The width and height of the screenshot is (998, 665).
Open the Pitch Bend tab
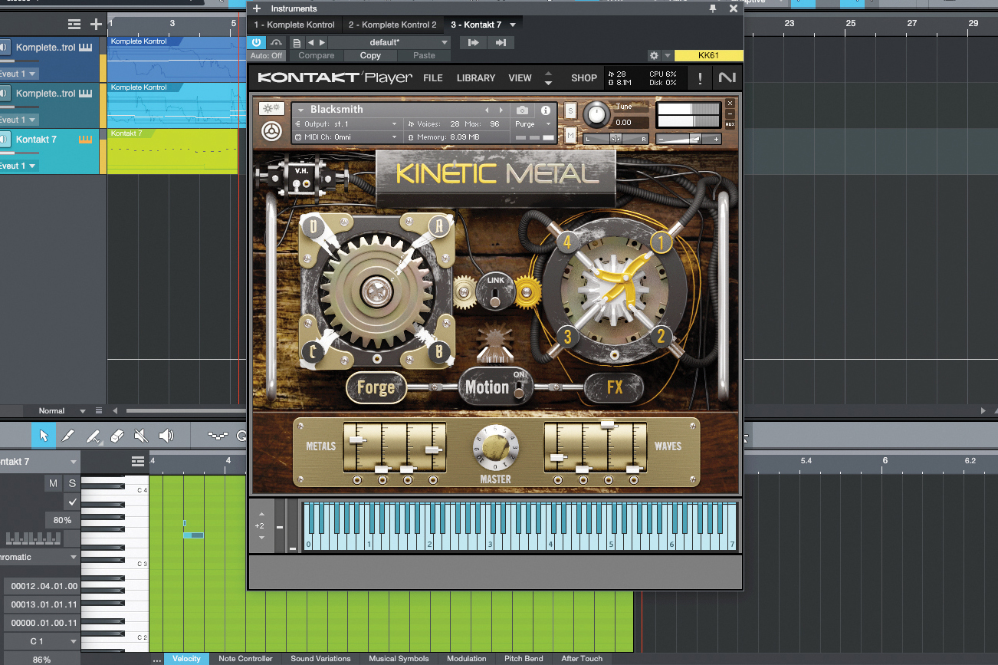(524, 659)
